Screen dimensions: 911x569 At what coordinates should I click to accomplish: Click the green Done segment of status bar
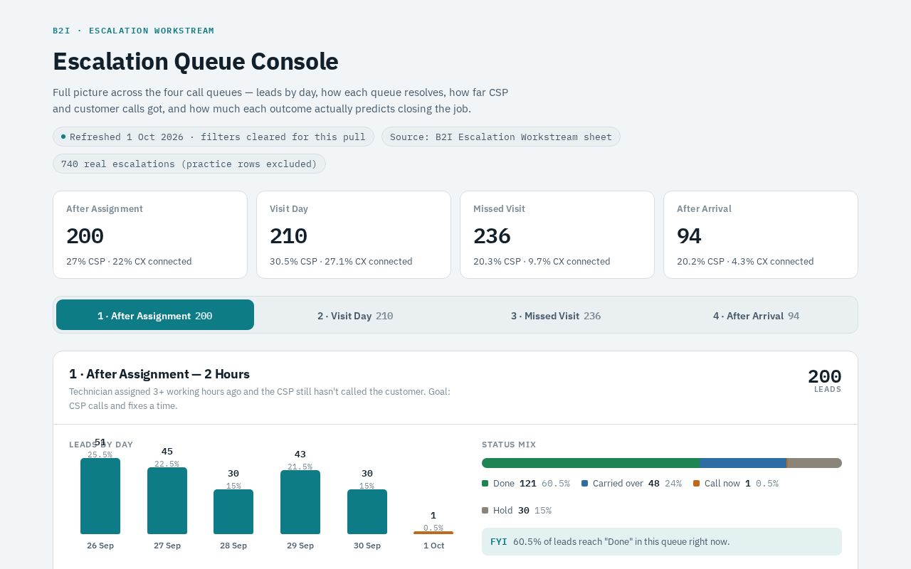[591, 463]
